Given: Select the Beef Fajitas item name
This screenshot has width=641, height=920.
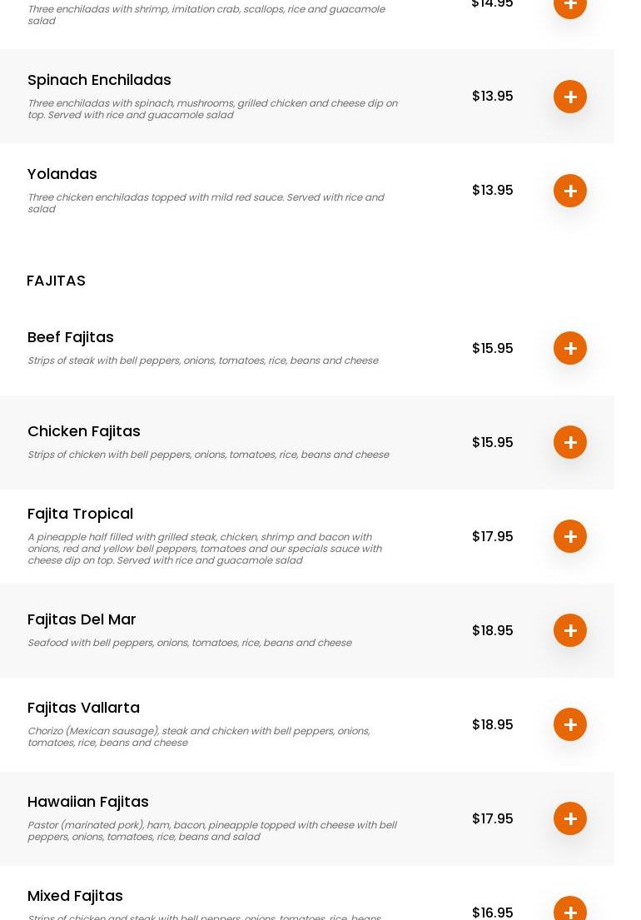Looking at the screenshot, I should pyautogui.click(x=71, y=337).
